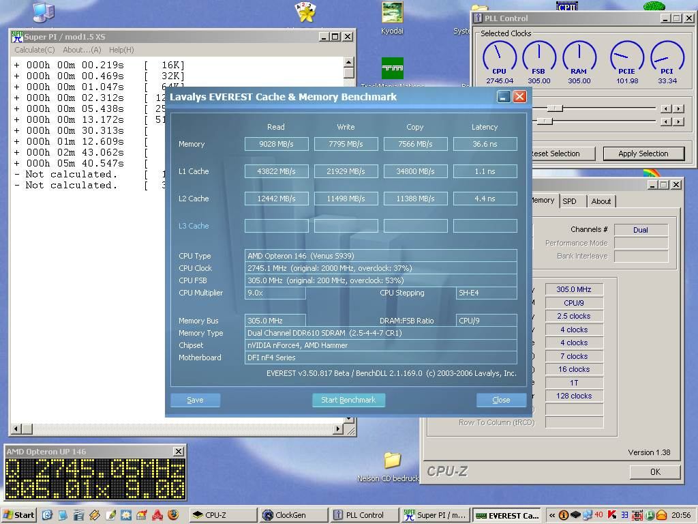
Task: Click Super PI horizontal scrollbar right arrow
Action: click(338, 428)
